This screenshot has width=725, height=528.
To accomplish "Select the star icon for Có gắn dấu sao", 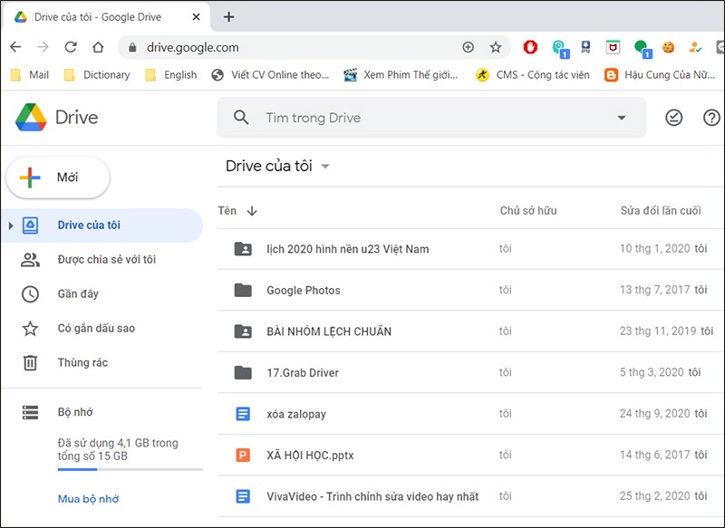I will pos(31,328).
